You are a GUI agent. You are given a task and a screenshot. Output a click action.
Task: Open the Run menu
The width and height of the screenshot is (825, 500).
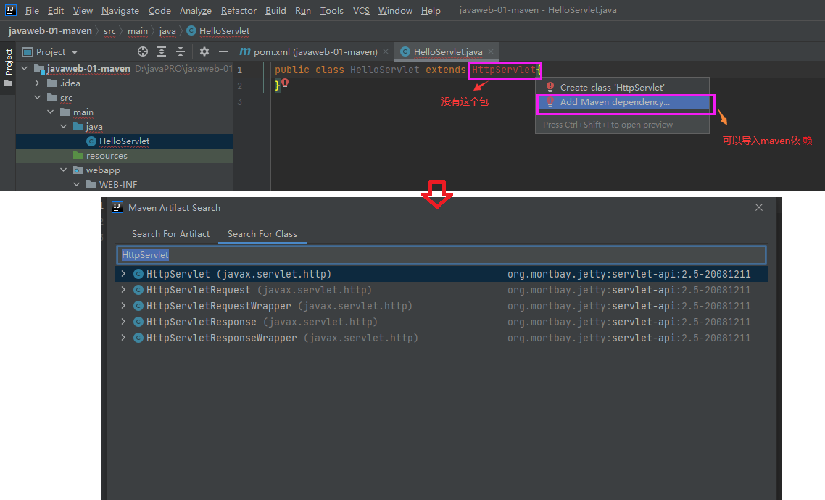point(302,11)
